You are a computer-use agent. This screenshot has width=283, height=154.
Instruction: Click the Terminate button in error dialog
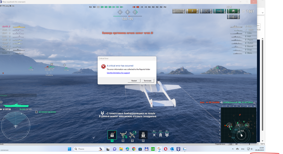pyautogui.click(x=148, y=81)
